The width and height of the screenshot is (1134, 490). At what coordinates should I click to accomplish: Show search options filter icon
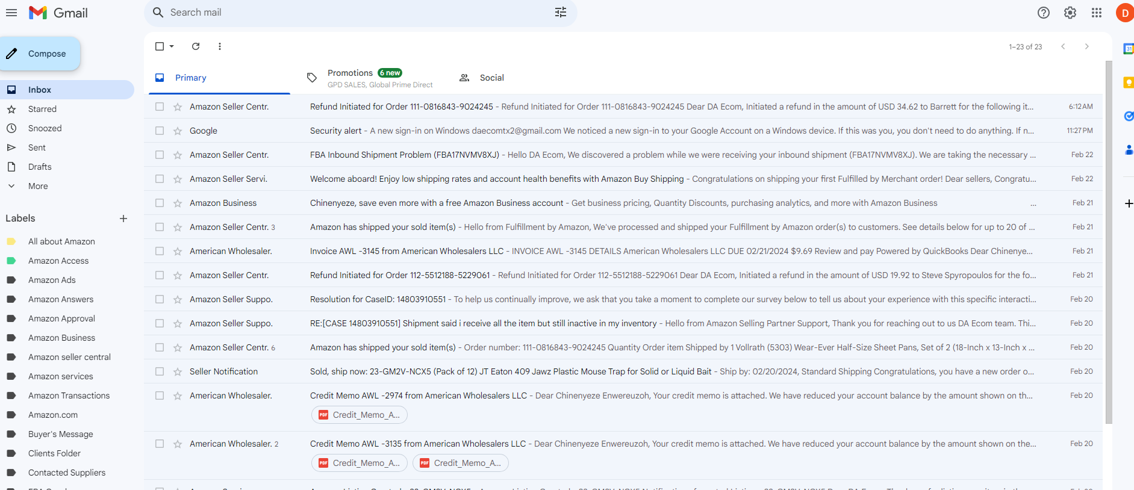click(x=561, y=13)
